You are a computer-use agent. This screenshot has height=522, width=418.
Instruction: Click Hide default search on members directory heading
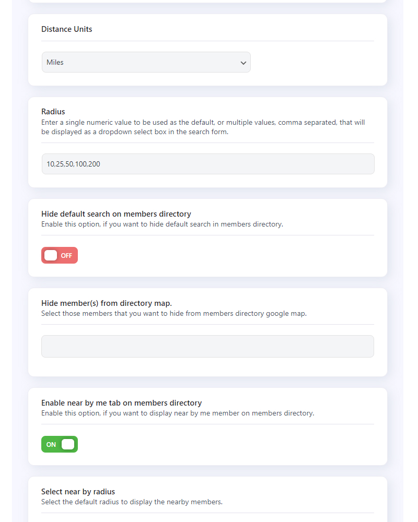pos(117,213)
